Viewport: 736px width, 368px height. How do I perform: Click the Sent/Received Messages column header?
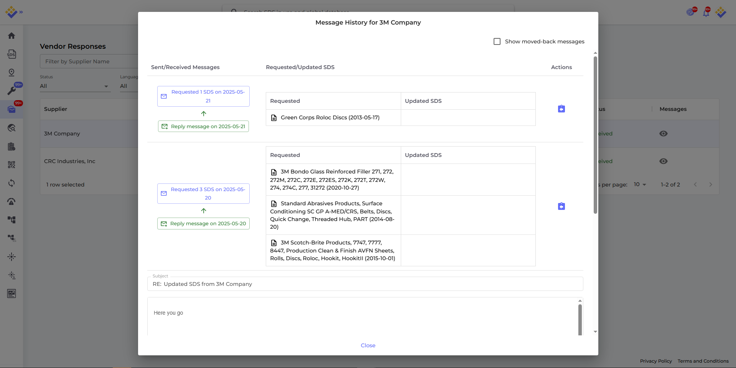185,67
